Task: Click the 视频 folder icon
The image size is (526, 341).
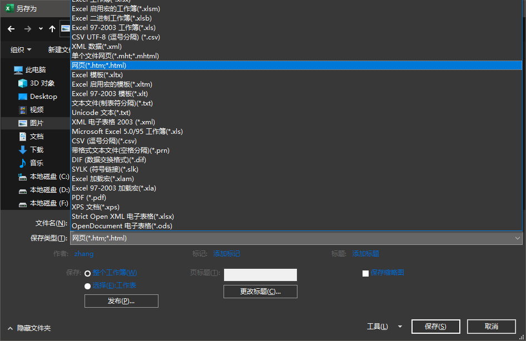Action: pos(22,110)
